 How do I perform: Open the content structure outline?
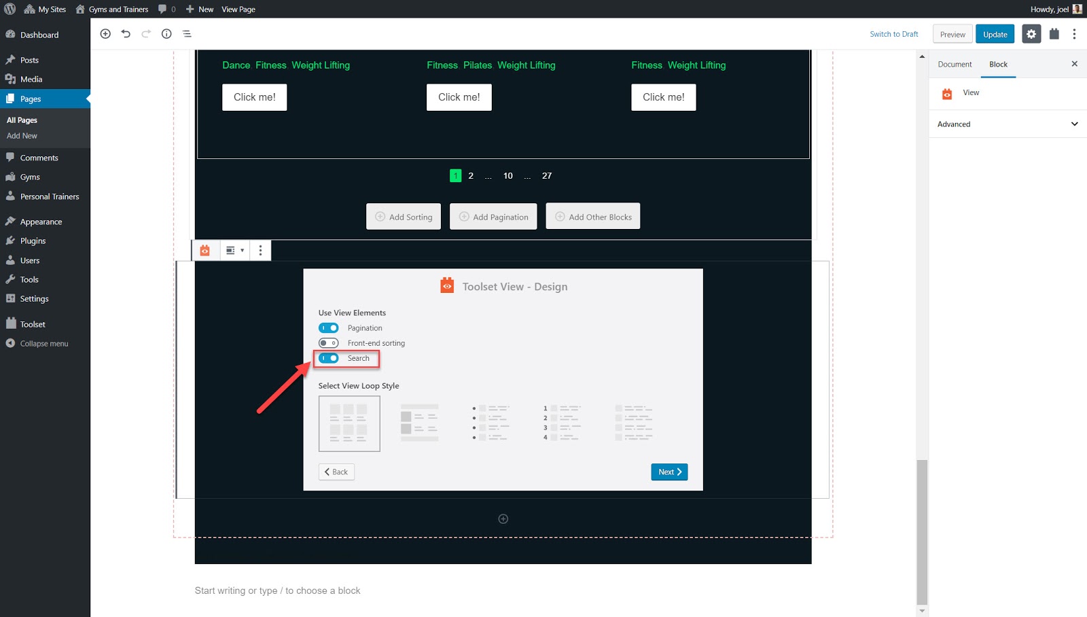[187, 33]
